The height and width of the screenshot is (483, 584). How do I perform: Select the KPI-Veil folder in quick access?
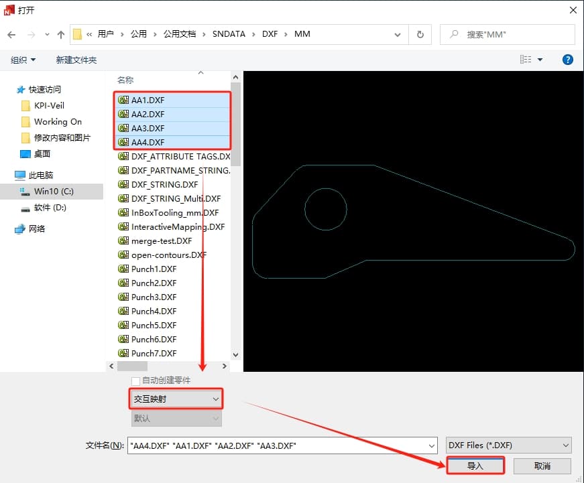[49, 105]
